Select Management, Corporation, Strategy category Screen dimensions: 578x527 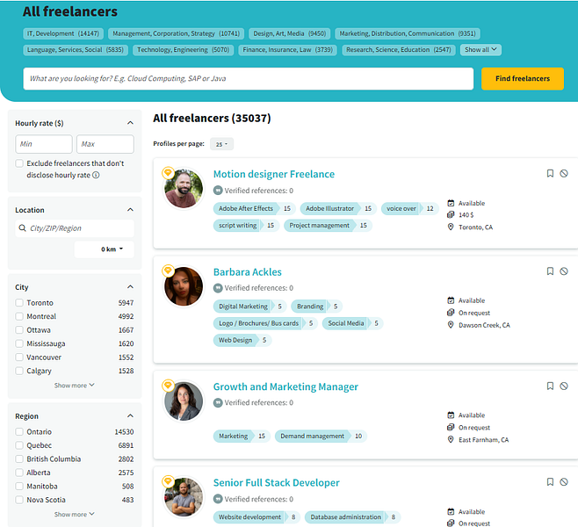[176, 33]
